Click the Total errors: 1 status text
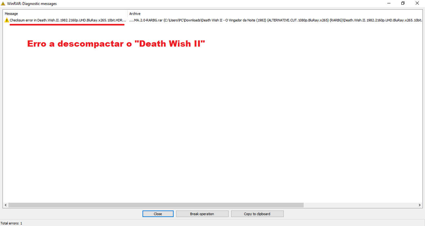 pos(11,223)
